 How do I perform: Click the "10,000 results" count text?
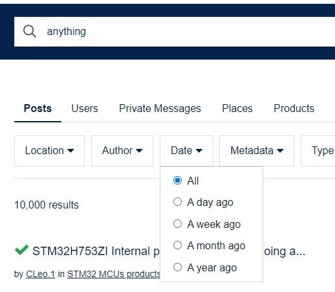pos(47,205)
